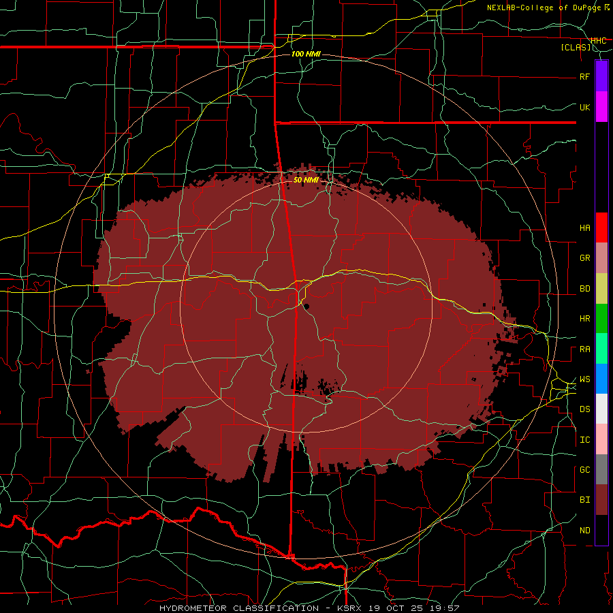Click the GR legend label
Image resolution: width=613 pixels, height=613 pixels.
pyautogui.click(x=585, y=258)
